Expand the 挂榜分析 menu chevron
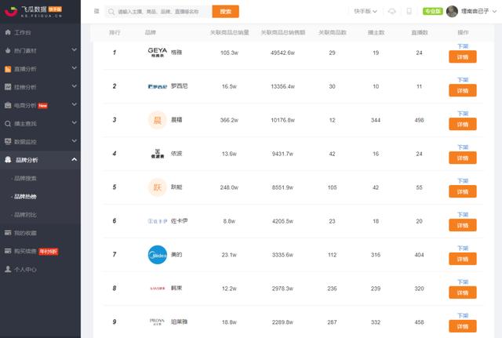The image size is (502, 338). tap(75, 86)
